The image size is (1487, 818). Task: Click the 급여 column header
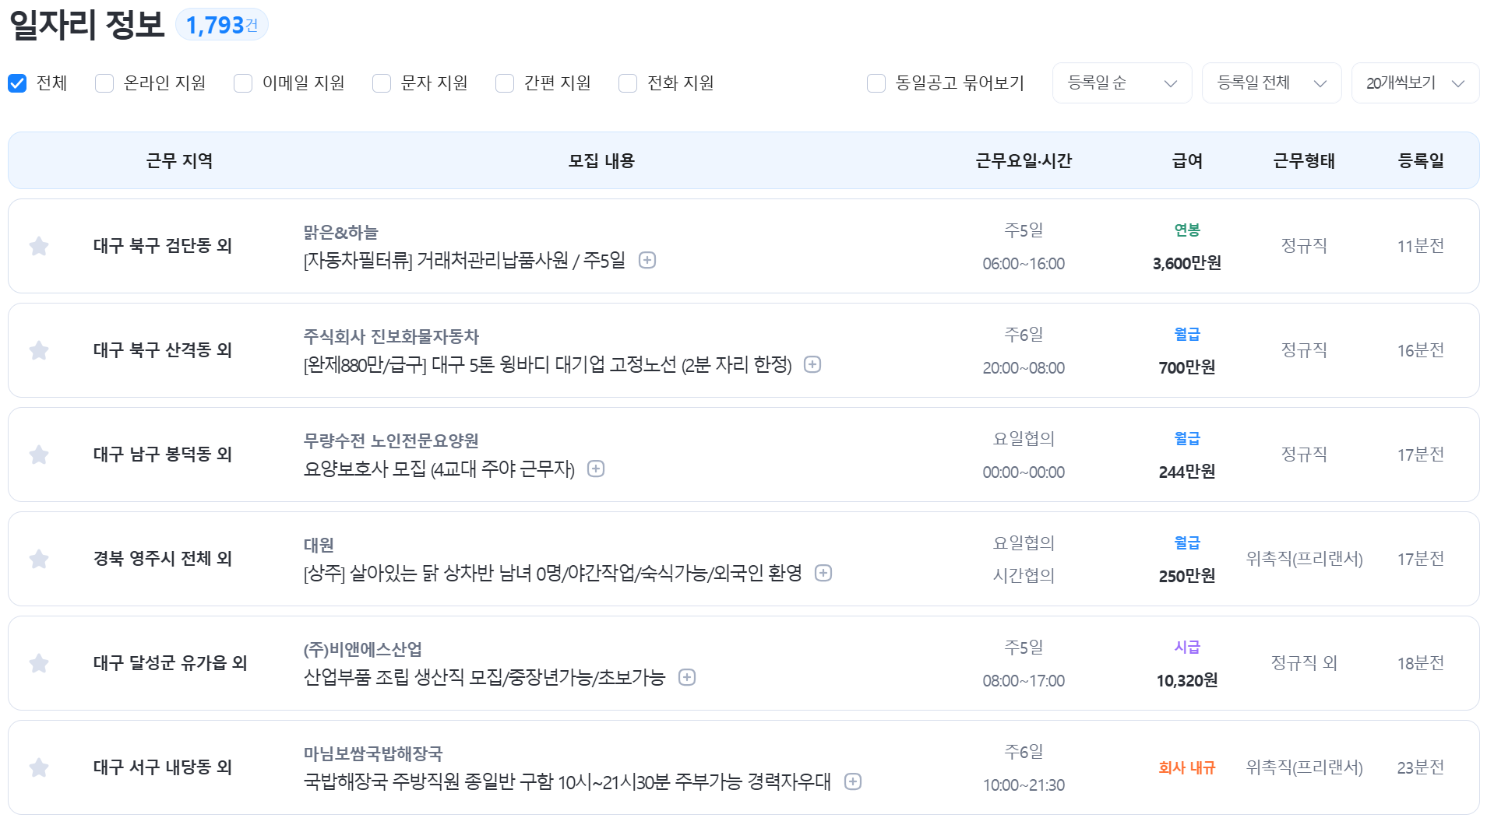pyautogui.click(x=1187, y=161)
